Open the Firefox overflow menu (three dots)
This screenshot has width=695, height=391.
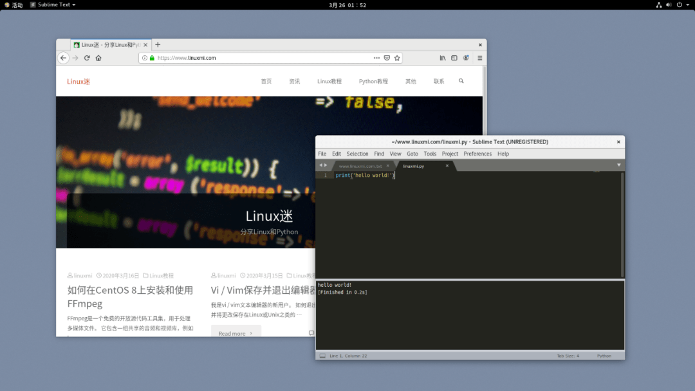(376, 57)
